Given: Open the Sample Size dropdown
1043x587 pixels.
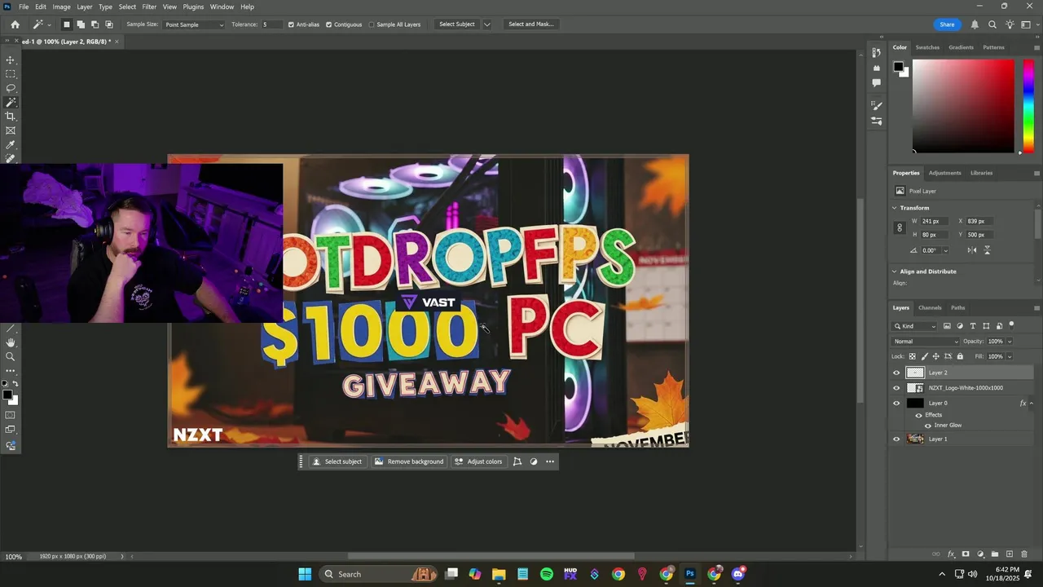Looking at the screenshot, I should [194, 24].
